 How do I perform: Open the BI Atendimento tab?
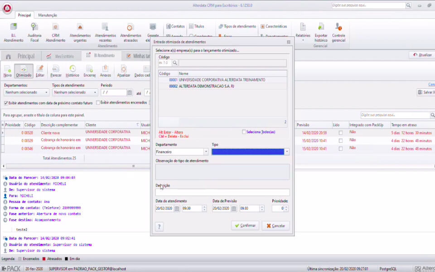pos(101,56)
